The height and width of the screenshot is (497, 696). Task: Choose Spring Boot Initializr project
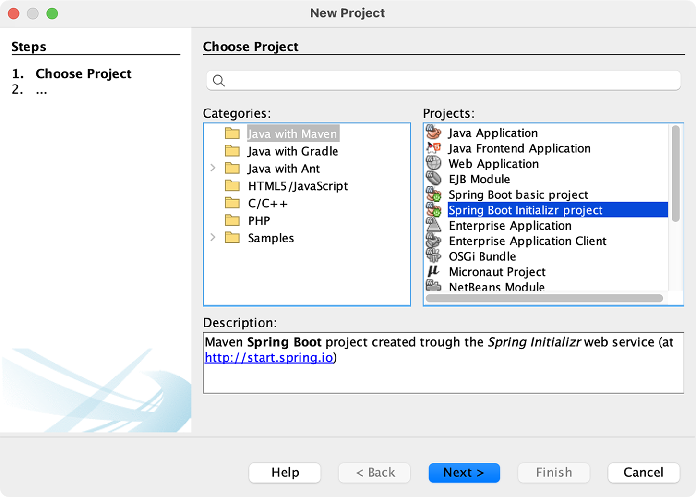click(558, 210)
